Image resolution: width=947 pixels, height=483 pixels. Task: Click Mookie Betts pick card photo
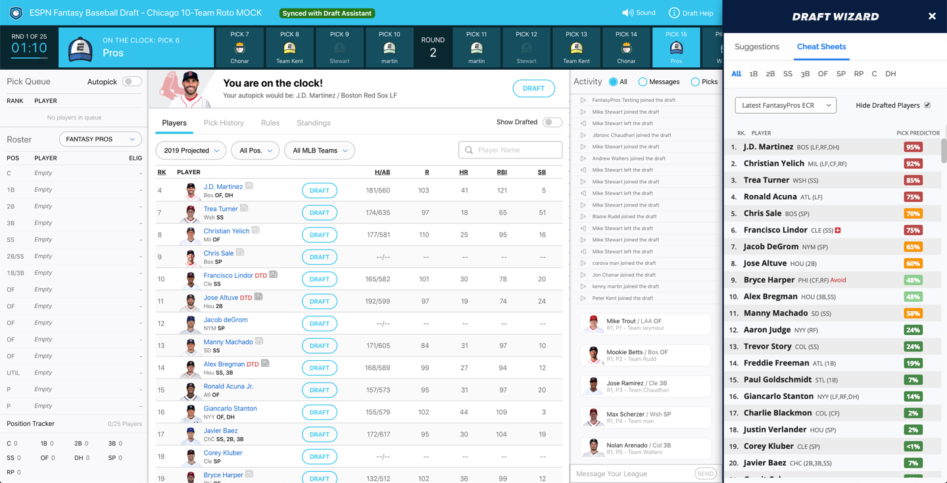tap(593, 355)
